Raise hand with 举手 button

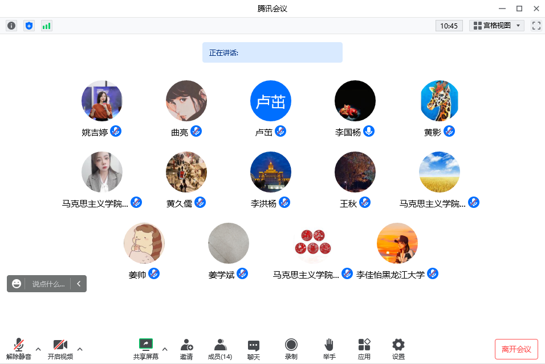[329, 349]
